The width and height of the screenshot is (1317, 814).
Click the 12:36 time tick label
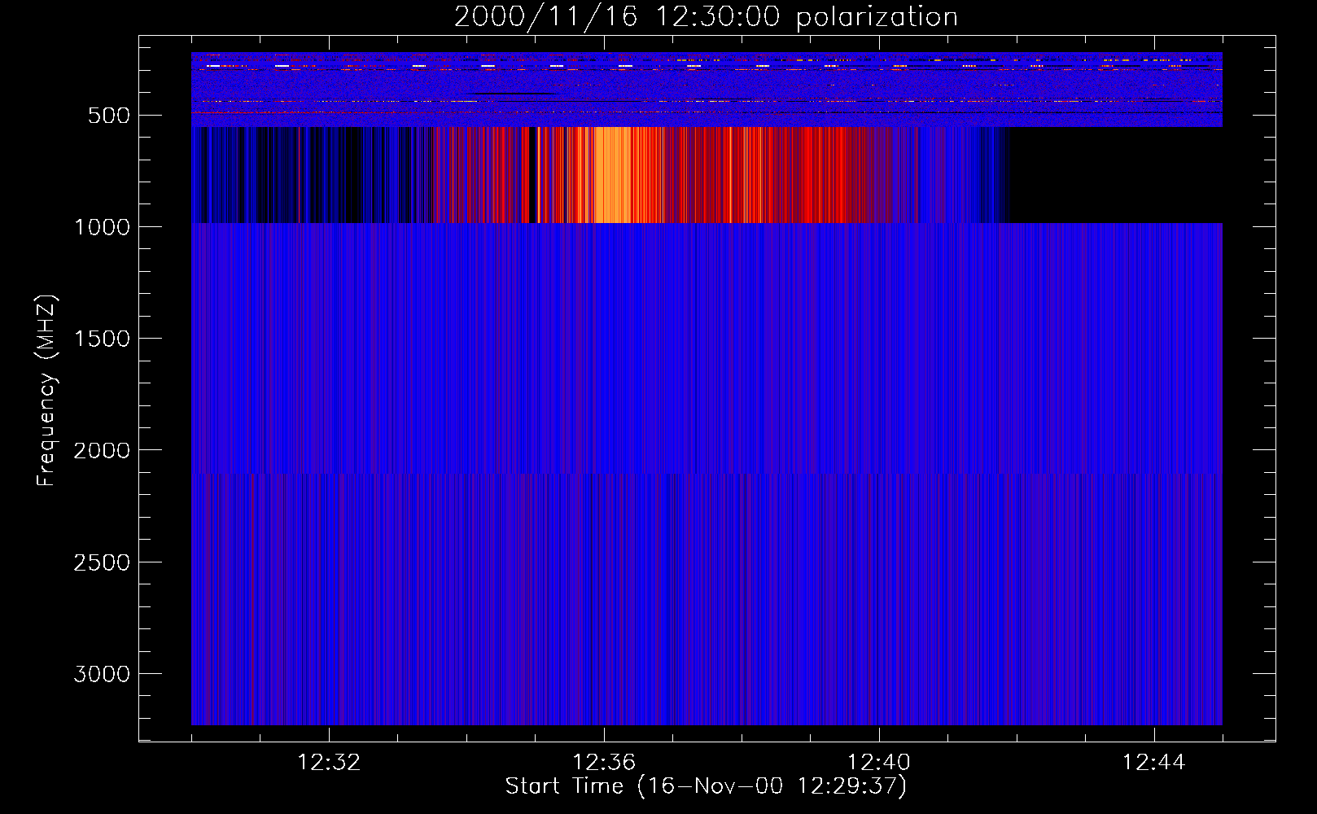coord(604,763)
